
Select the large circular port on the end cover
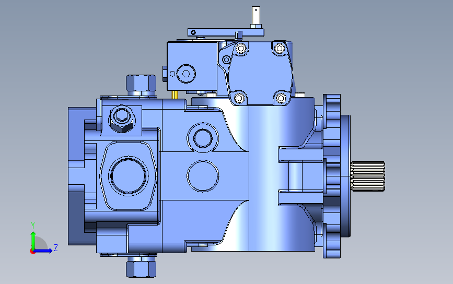point(129,176)
